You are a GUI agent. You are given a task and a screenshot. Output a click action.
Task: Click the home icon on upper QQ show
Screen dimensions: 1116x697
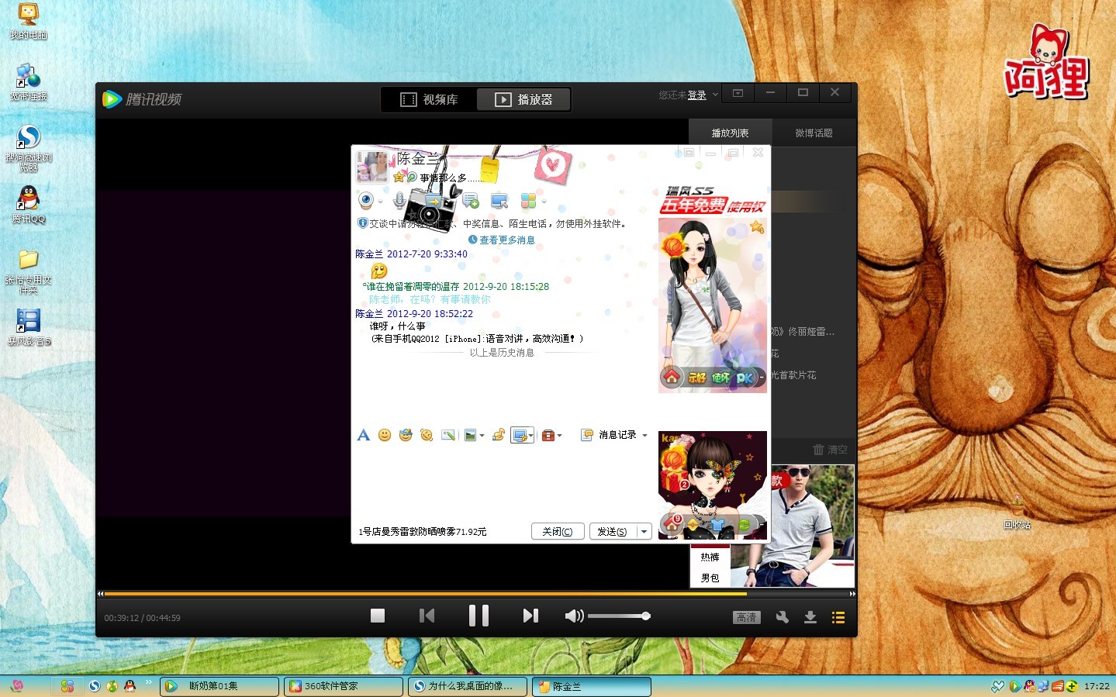(x=672, y=377)
